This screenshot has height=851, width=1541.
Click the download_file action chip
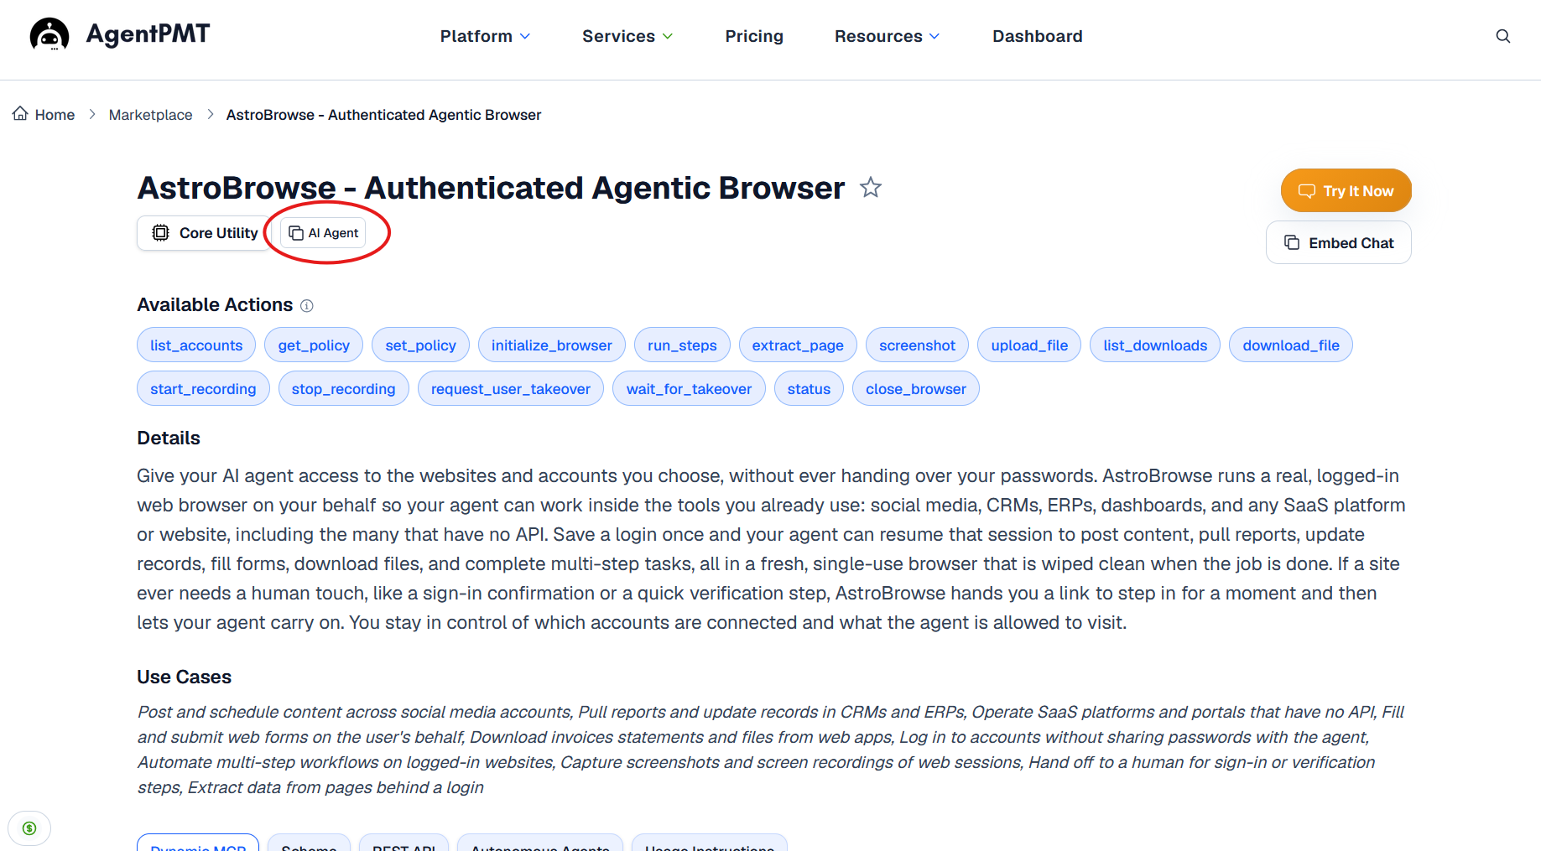point(1291,345)
